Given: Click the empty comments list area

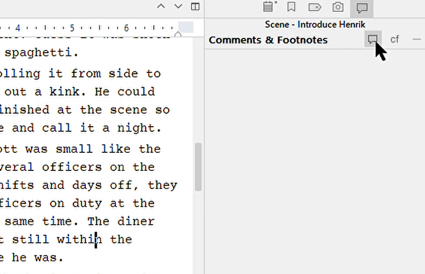Looking at the screenshot, I should (315, 161).
